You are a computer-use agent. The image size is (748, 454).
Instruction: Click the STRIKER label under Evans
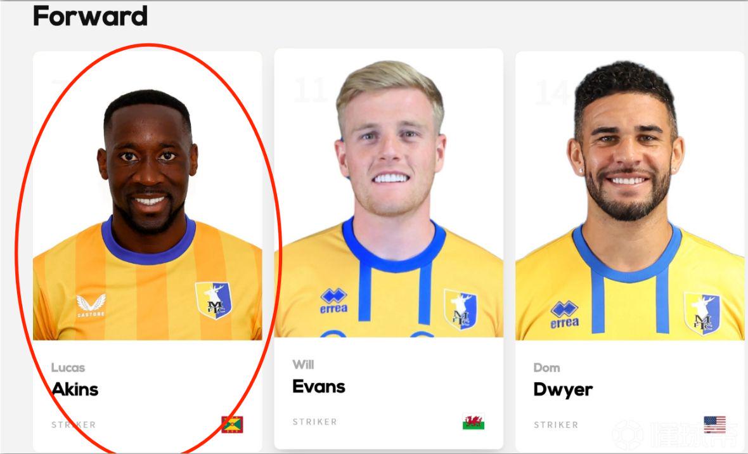tap(315, 422)
